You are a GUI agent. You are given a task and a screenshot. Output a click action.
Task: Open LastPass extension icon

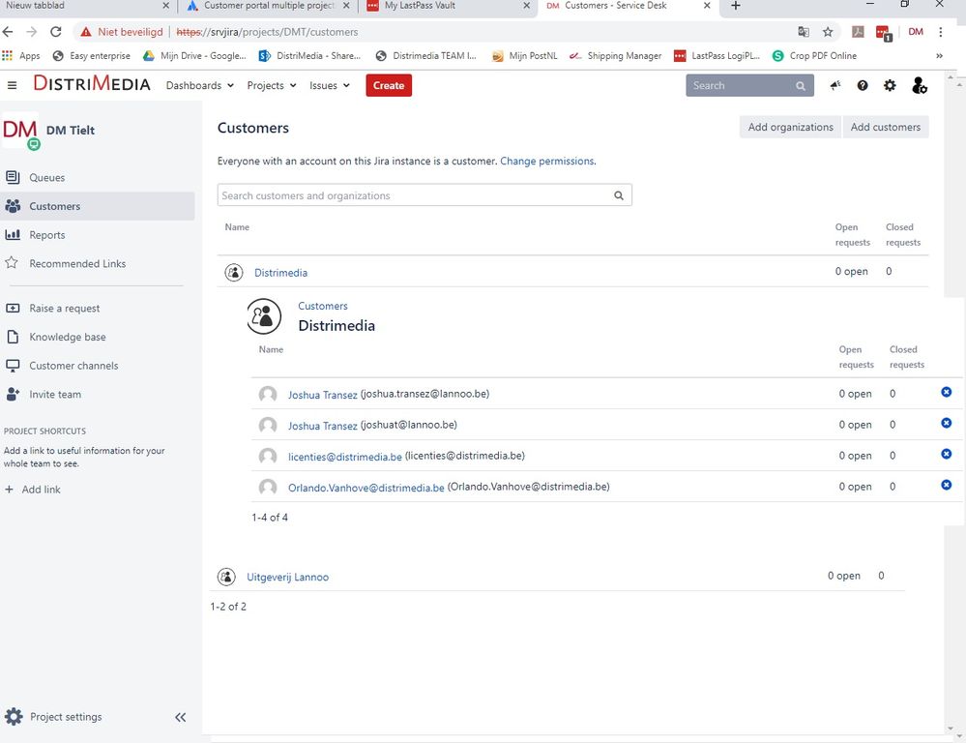pyautogui.click(x=884, y=32)
